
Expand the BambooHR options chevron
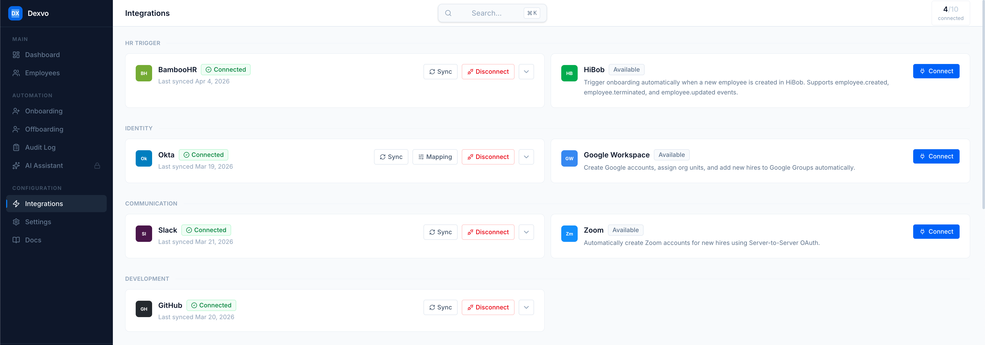tap(526, 71)
